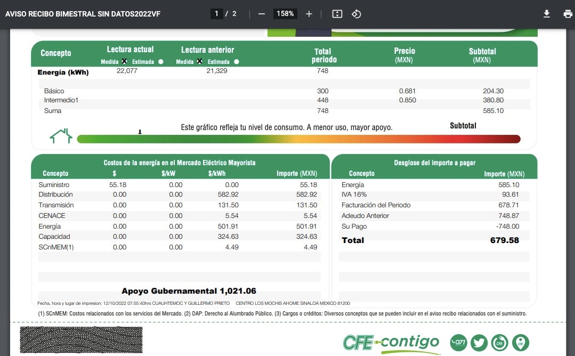Click the Suministro row label
Screen dimensions: 575x356
tap(54, 185)
